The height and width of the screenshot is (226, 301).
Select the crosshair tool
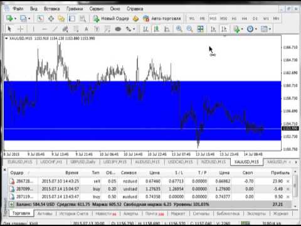point(21,29)
